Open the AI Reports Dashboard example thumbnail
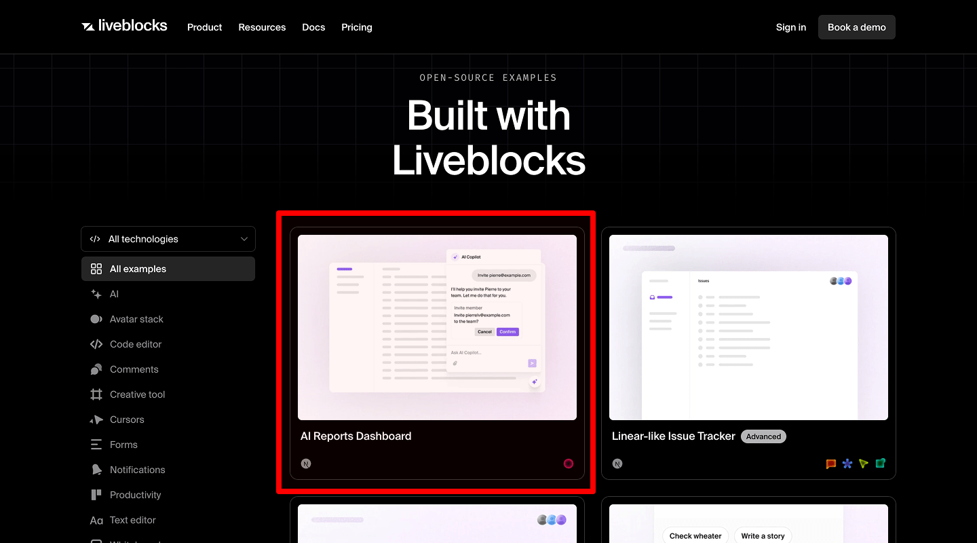 pos(436,326)
